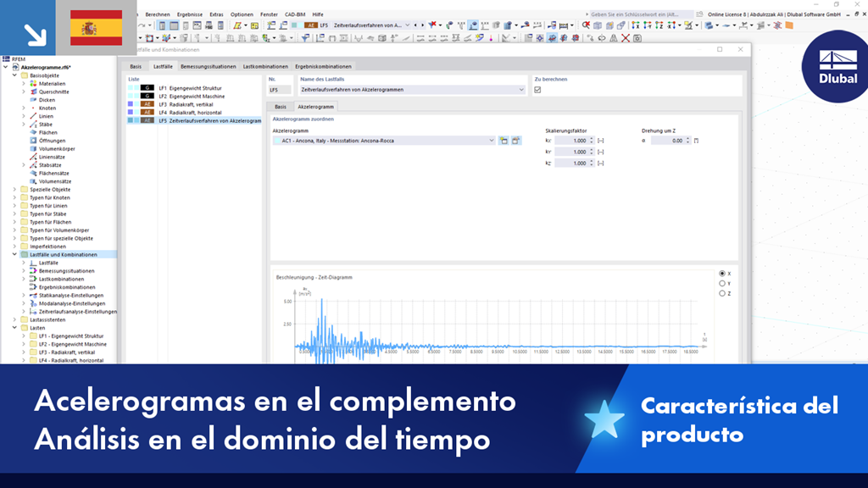Toggle the Zu berechnen checkbox

coord(537,90)
